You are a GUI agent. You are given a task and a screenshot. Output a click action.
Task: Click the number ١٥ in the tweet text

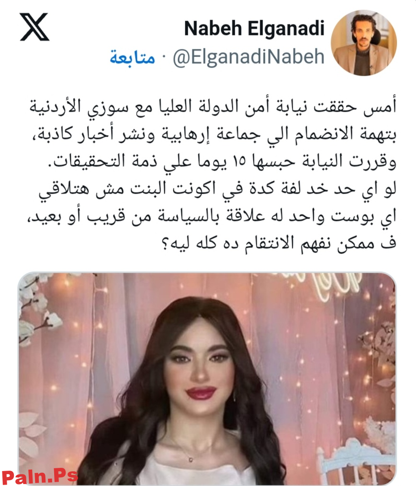pyautogui.click(x=239, y=161)
